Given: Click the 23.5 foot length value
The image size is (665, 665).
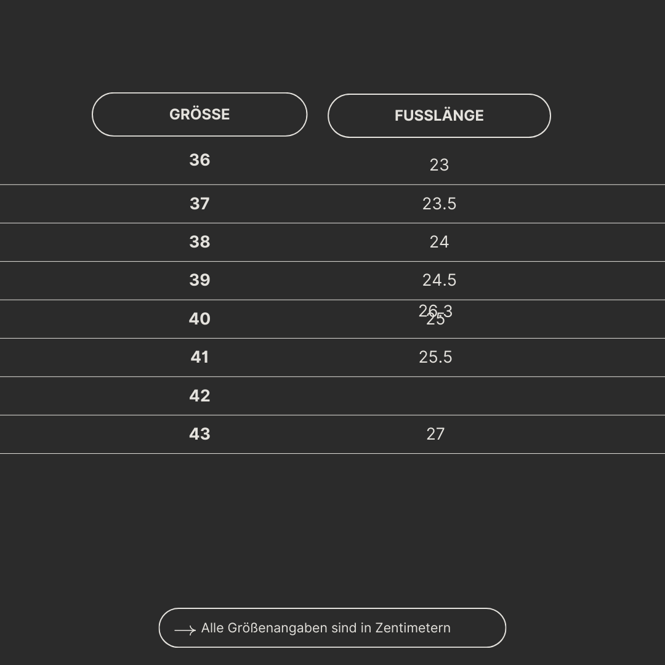Looking at the screenshot, I should [x=439, y=204].
